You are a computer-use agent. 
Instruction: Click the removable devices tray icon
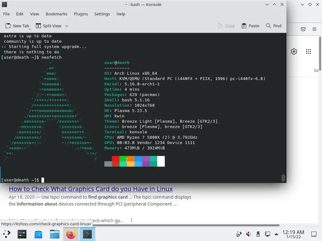click(258, 234)
